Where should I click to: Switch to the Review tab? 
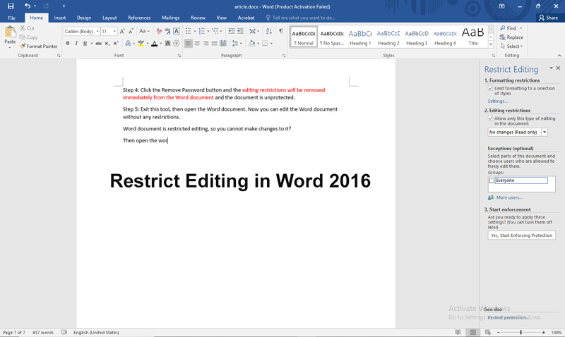198,18
